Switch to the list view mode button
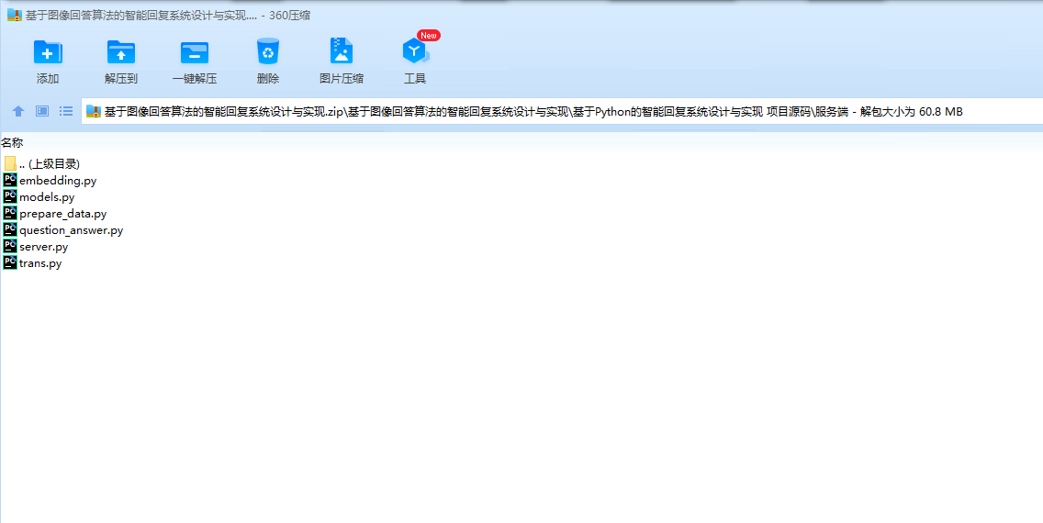Image resolution: width=1043 pixels, height=523 pixels. 66,111
